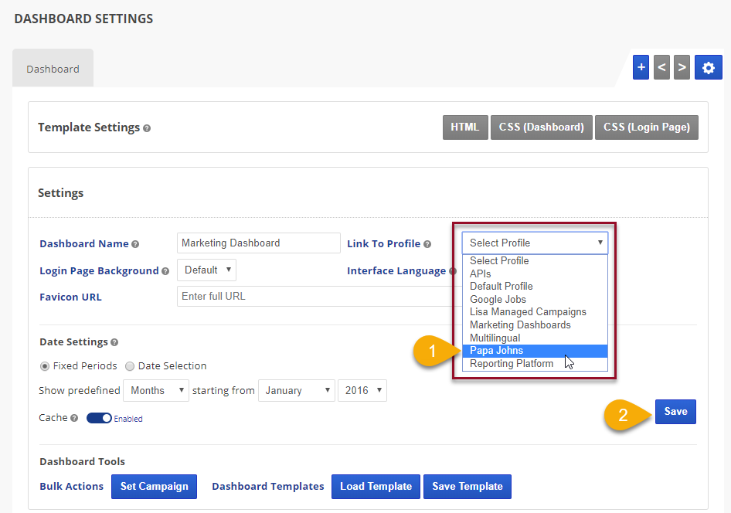Screen dimensions: 731x513
Task: Click the right arrow icon button
Action: [682, 67]
